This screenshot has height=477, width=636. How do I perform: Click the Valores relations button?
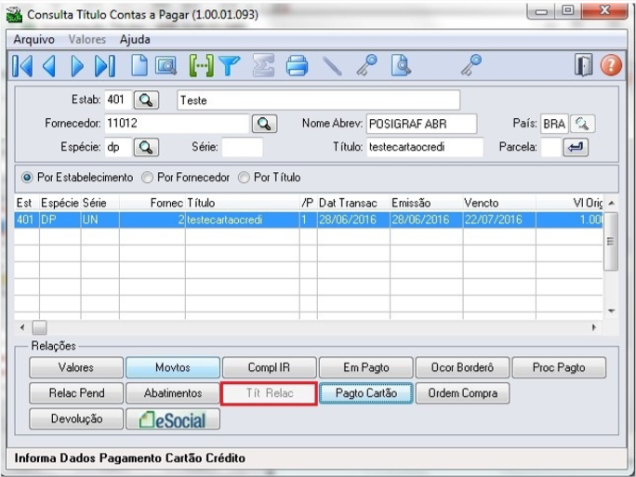point(76,367)
